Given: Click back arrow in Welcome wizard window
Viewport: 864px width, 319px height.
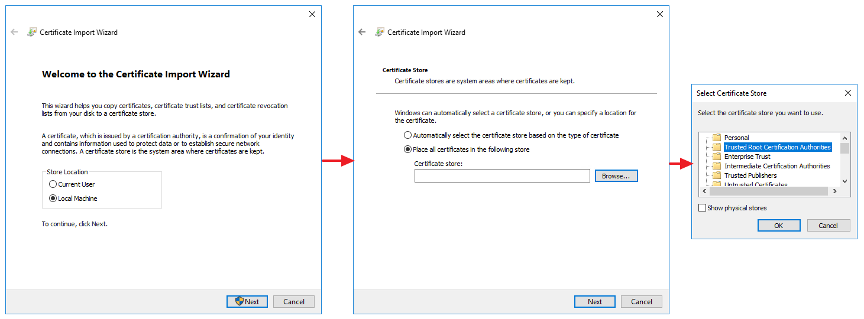Looking at the screenshot, I should point(15,32).
